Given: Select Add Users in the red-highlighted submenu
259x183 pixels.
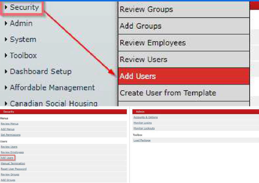Looking at the screenshot, I should [x=138, y=76].
